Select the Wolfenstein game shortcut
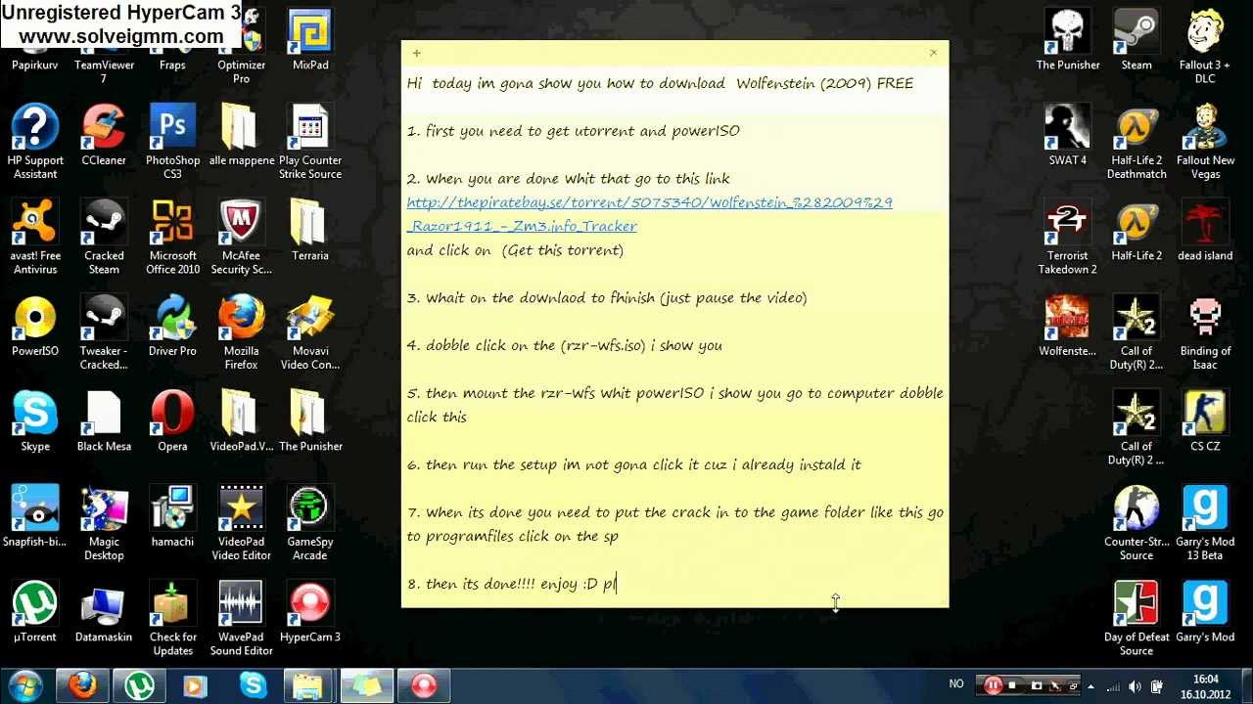The height and width of the screenshot is (704, 1253). coord(1068,326)
